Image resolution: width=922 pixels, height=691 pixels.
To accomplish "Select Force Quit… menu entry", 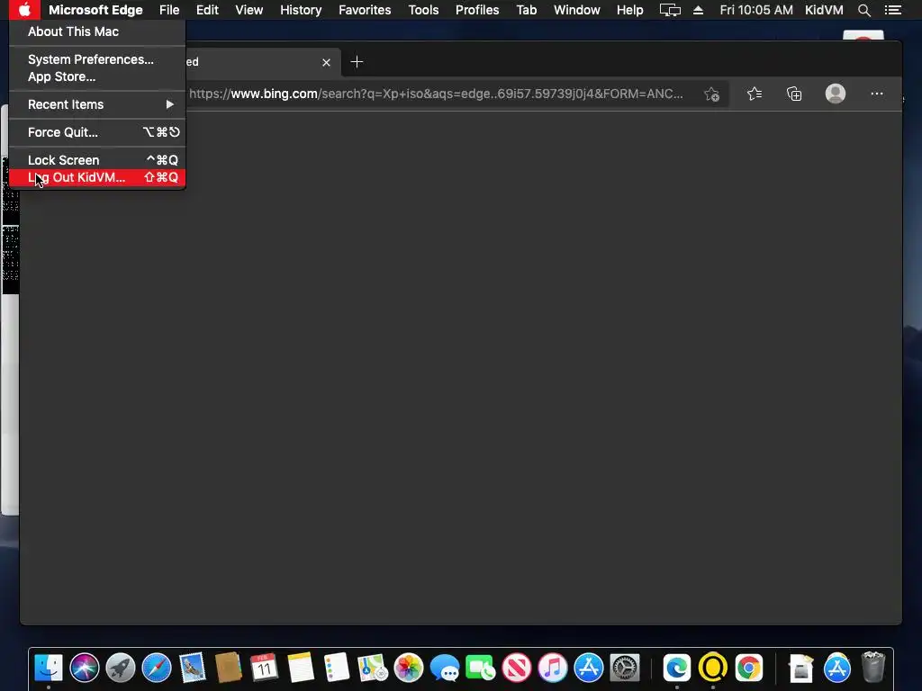I will (97, 132).
